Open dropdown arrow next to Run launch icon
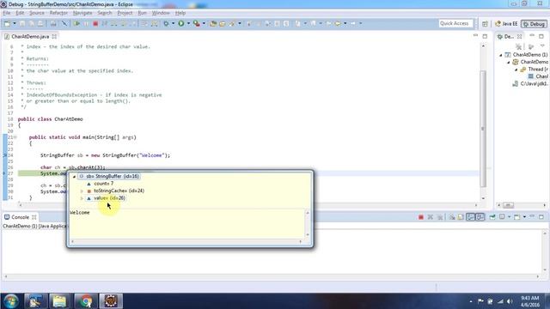This screenshot has width=550, height=309. click(x=188, y=23)
